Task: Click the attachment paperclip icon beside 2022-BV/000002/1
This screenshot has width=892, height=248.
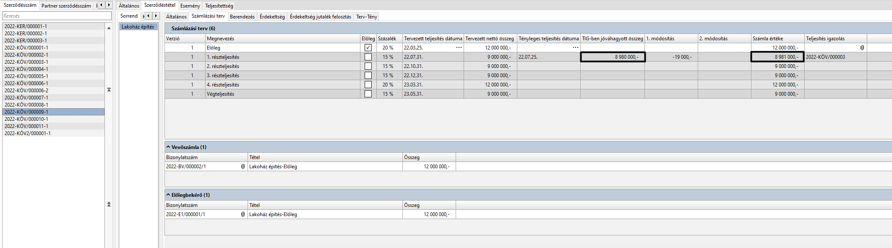Action: (x=243, y=167)
